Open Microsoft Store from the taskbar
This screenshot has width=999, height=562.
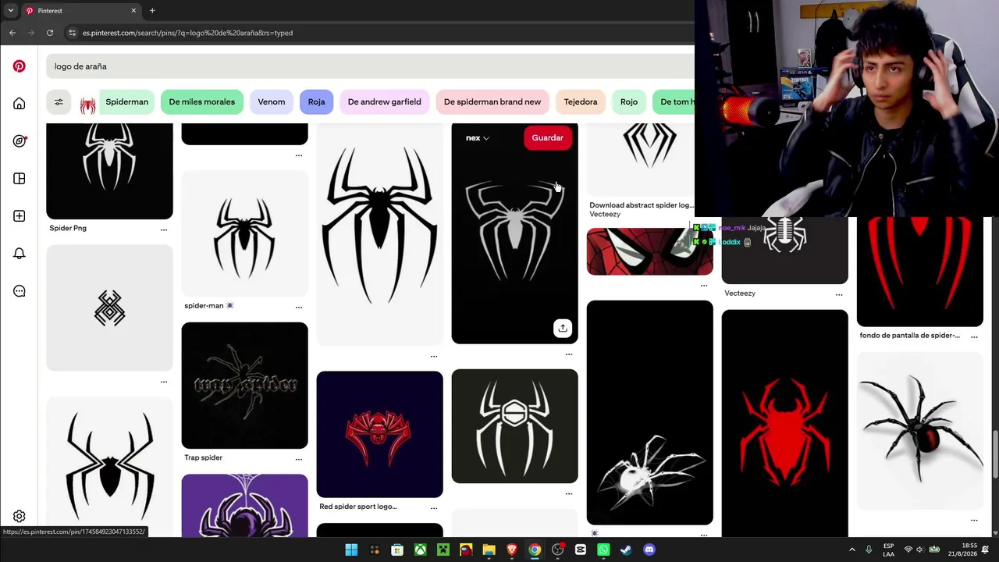(397, 550)
